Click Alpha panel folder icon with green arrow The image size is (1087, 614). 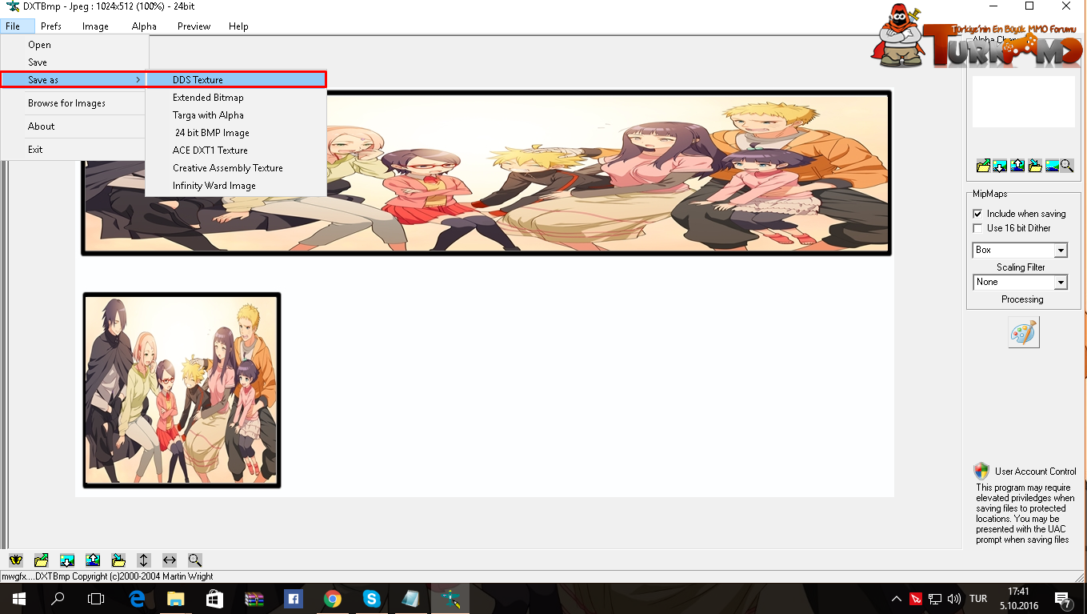(x=984, y=166)
